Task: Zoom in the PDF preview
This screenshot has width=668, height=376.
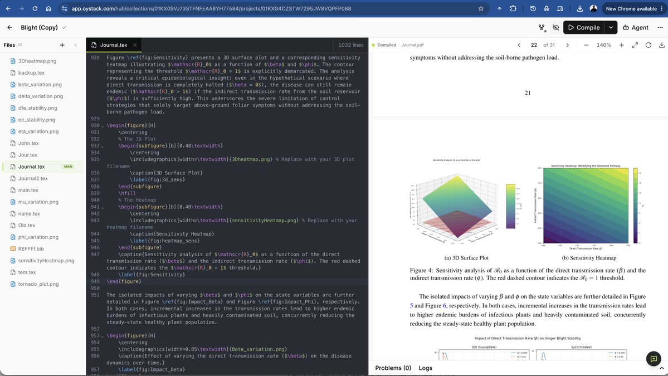Action: click(622, 45)
